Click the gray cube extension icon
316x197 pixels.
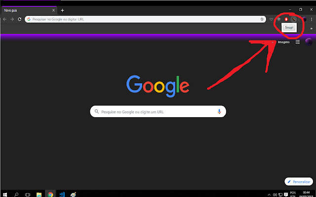278,19
